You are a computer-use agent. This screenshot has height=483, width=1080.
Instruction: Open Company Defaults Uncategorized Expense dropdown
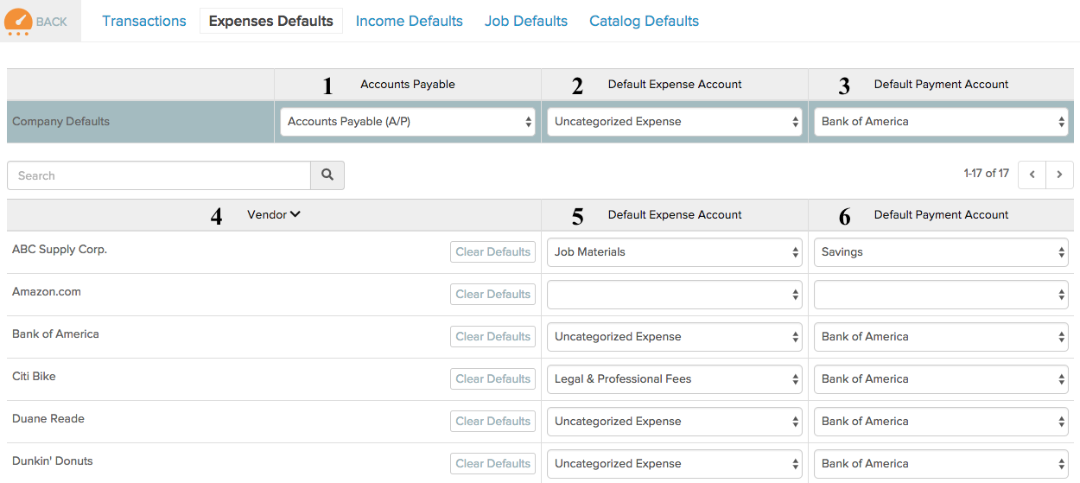[x=675, y=122]
